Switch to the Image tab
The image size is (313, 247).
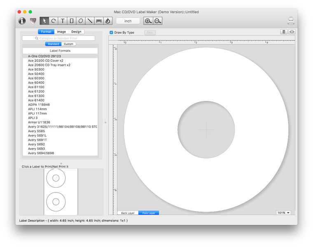click(x=61, y=32)
